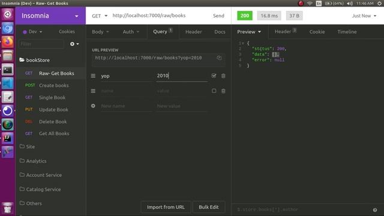The image size is (384, 216).
Task: Collapse the bookStore folder
Action: pyautogui.click(x=35, y=60)
